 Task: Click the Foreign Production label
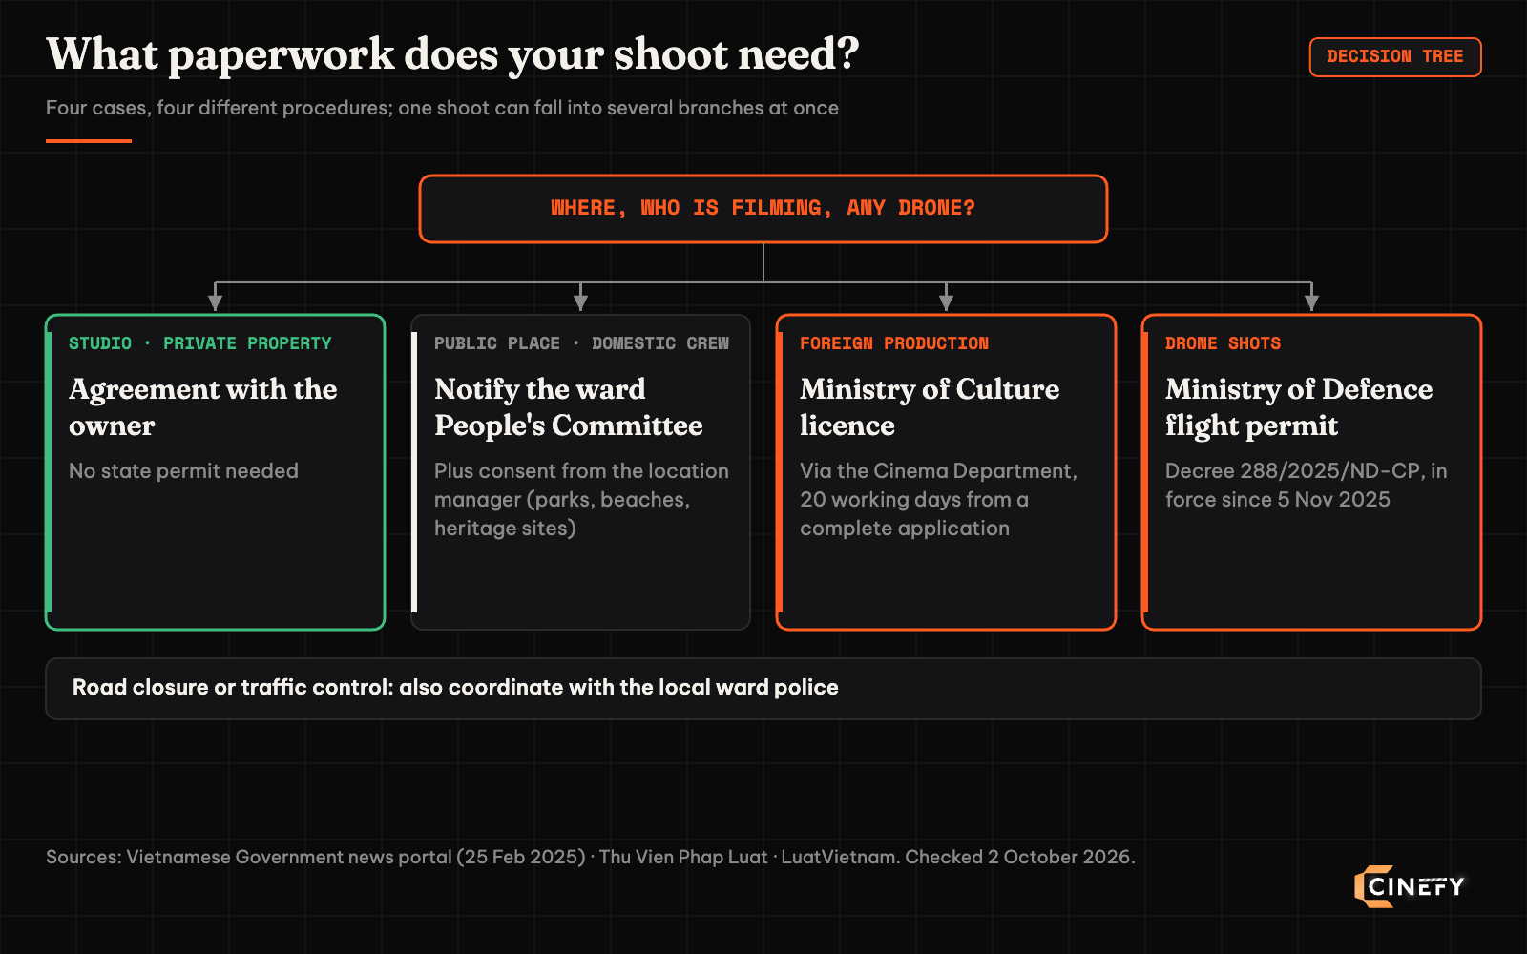894,343
